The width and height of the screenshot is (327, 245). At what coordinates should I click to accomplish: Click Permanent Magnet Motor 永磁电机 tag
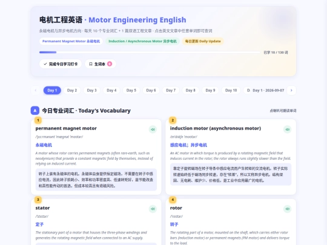(71, 41)
